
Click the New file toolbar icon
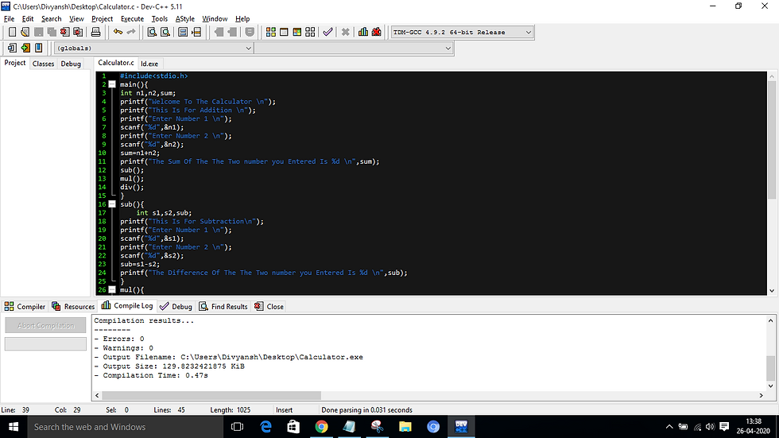click(x=12, y=32)
